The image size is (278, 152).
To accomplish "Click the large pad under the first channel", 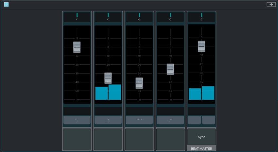I will [77, 140].
